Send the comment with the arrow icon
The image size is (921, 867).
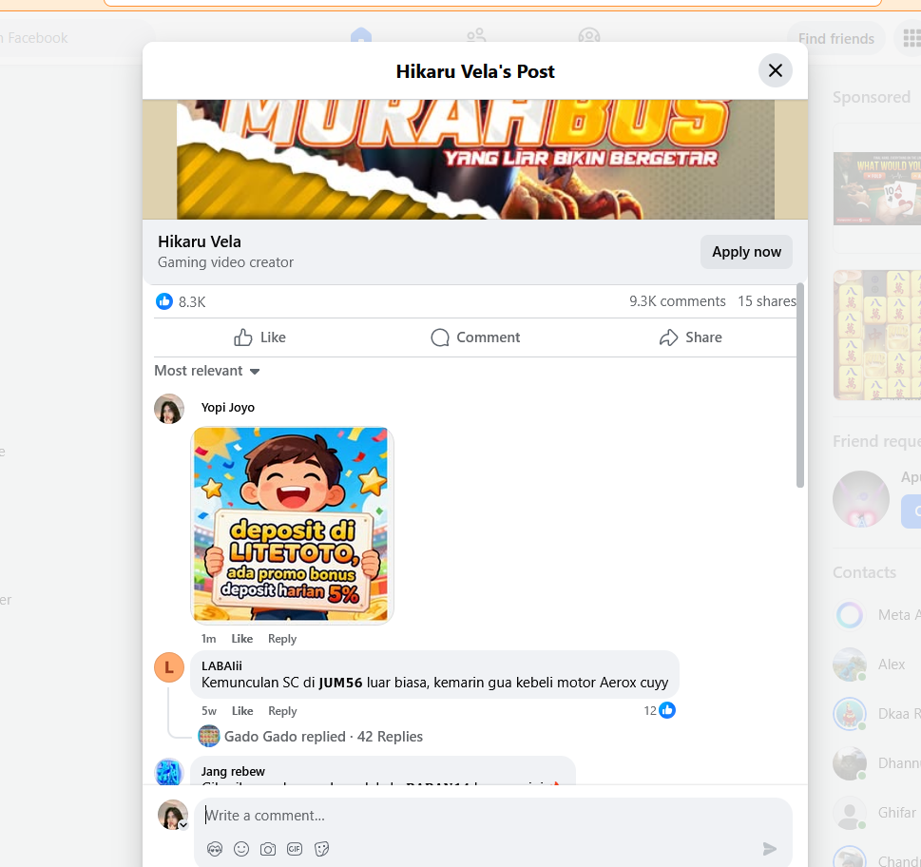770,849
